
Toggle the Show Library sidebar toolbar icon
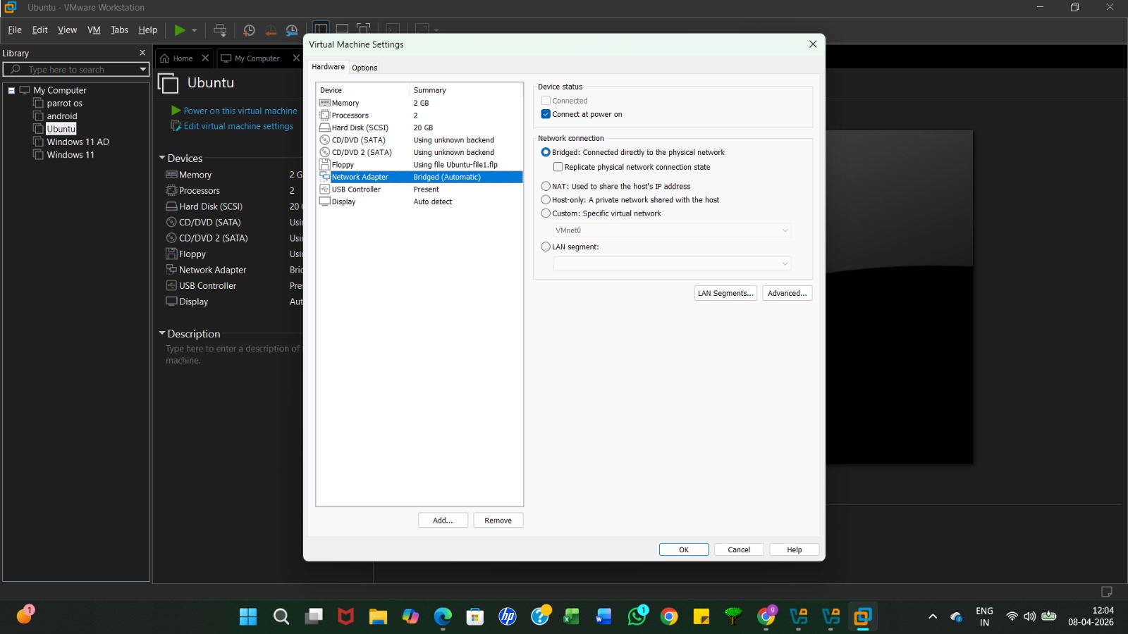321,30
